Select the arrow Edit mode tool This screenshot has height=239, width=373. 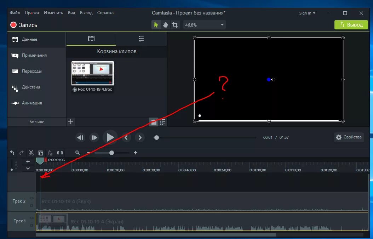(x=156, y=25)
